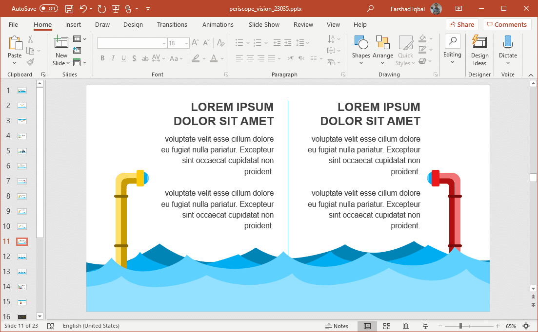The width and height of the screenshot is (538, 332).
Task: Click the Save icon in title bar
Action: tap(69, 9)
